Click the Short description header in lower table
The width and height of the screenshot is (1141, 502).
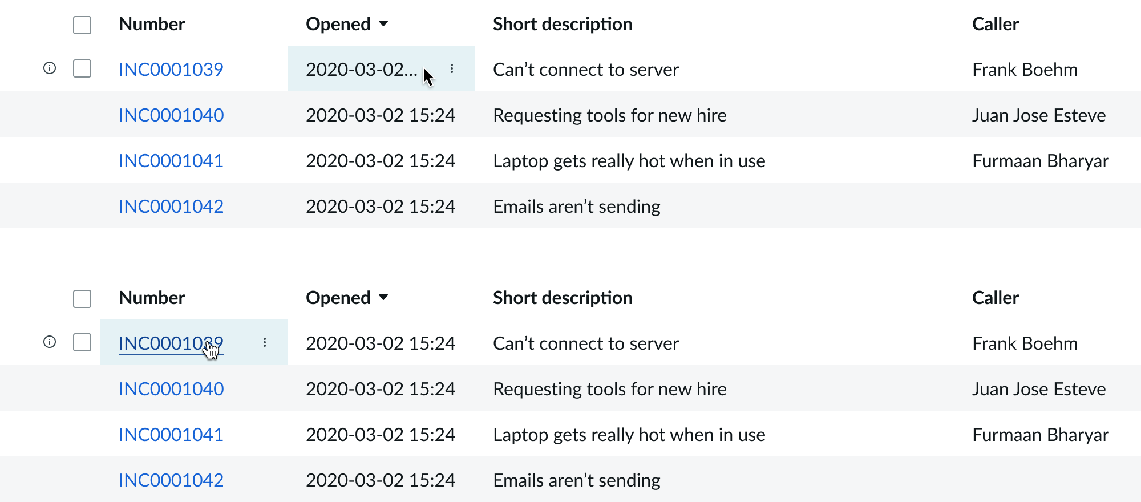coord(562,298)
